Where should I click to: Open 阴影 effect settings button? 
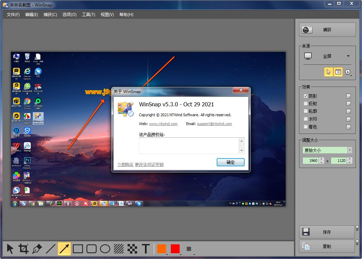coord(349,96)
